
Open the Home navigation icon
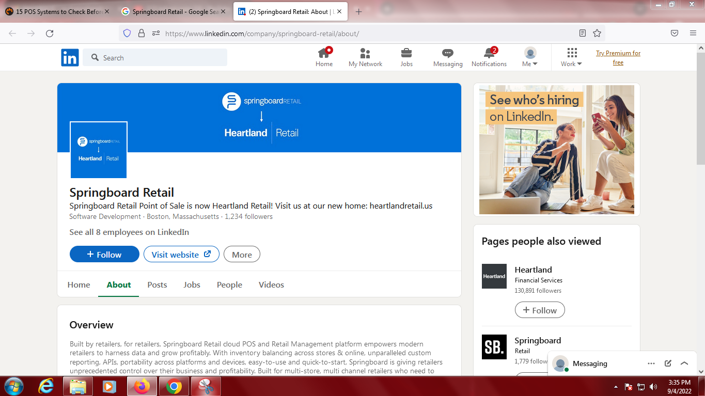324,57
